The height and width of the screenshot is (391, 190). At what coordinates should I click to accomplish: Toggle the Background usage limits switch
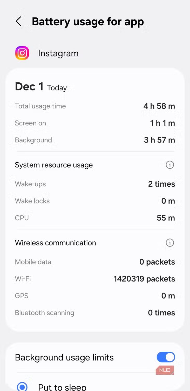click(x=166, y=357)
